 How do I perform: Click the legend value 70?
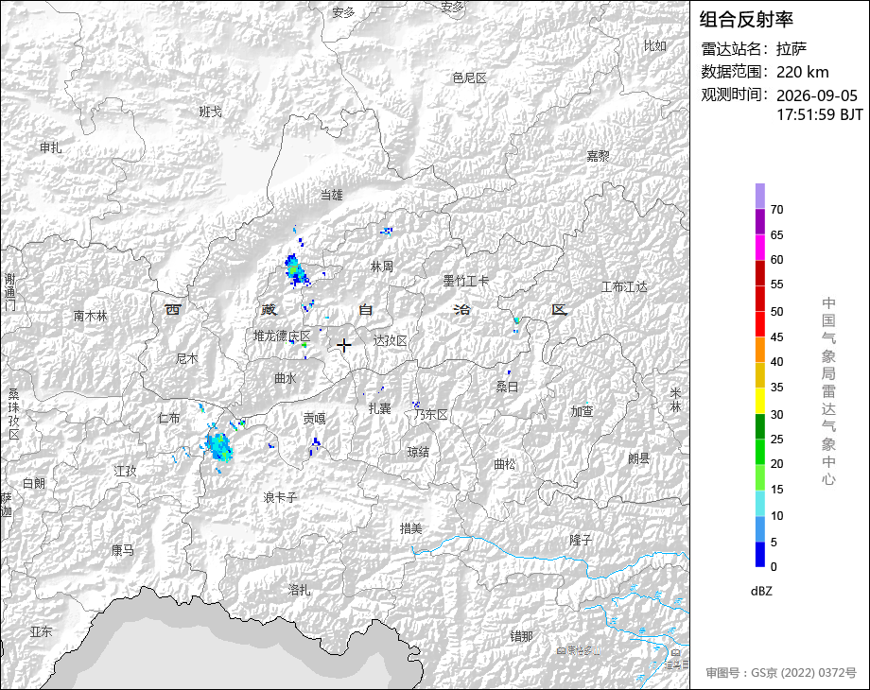tap(776, 210)
